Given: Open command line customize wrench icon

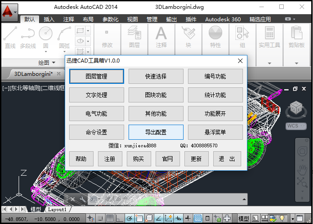Looking at the screenshot, I should click(82, 199).
